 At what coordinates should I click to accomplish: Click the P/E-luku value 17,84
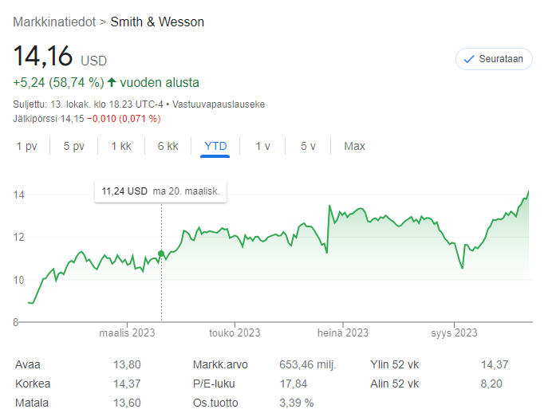coord(294,384)
